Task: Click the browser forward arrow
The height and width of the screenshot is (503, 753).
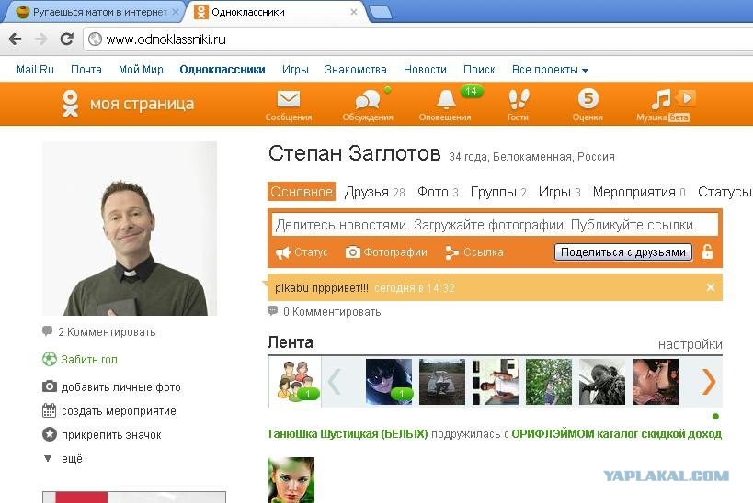Action: 40,39
